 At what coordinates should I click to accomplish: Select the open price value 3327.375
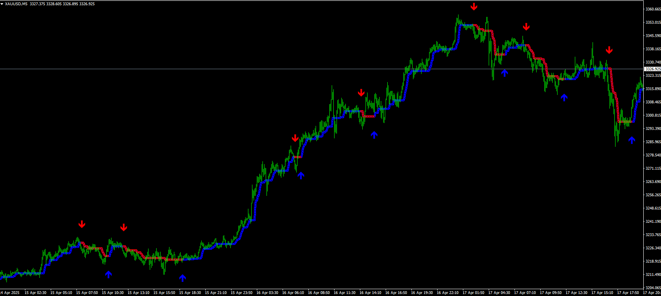point(37,4)
